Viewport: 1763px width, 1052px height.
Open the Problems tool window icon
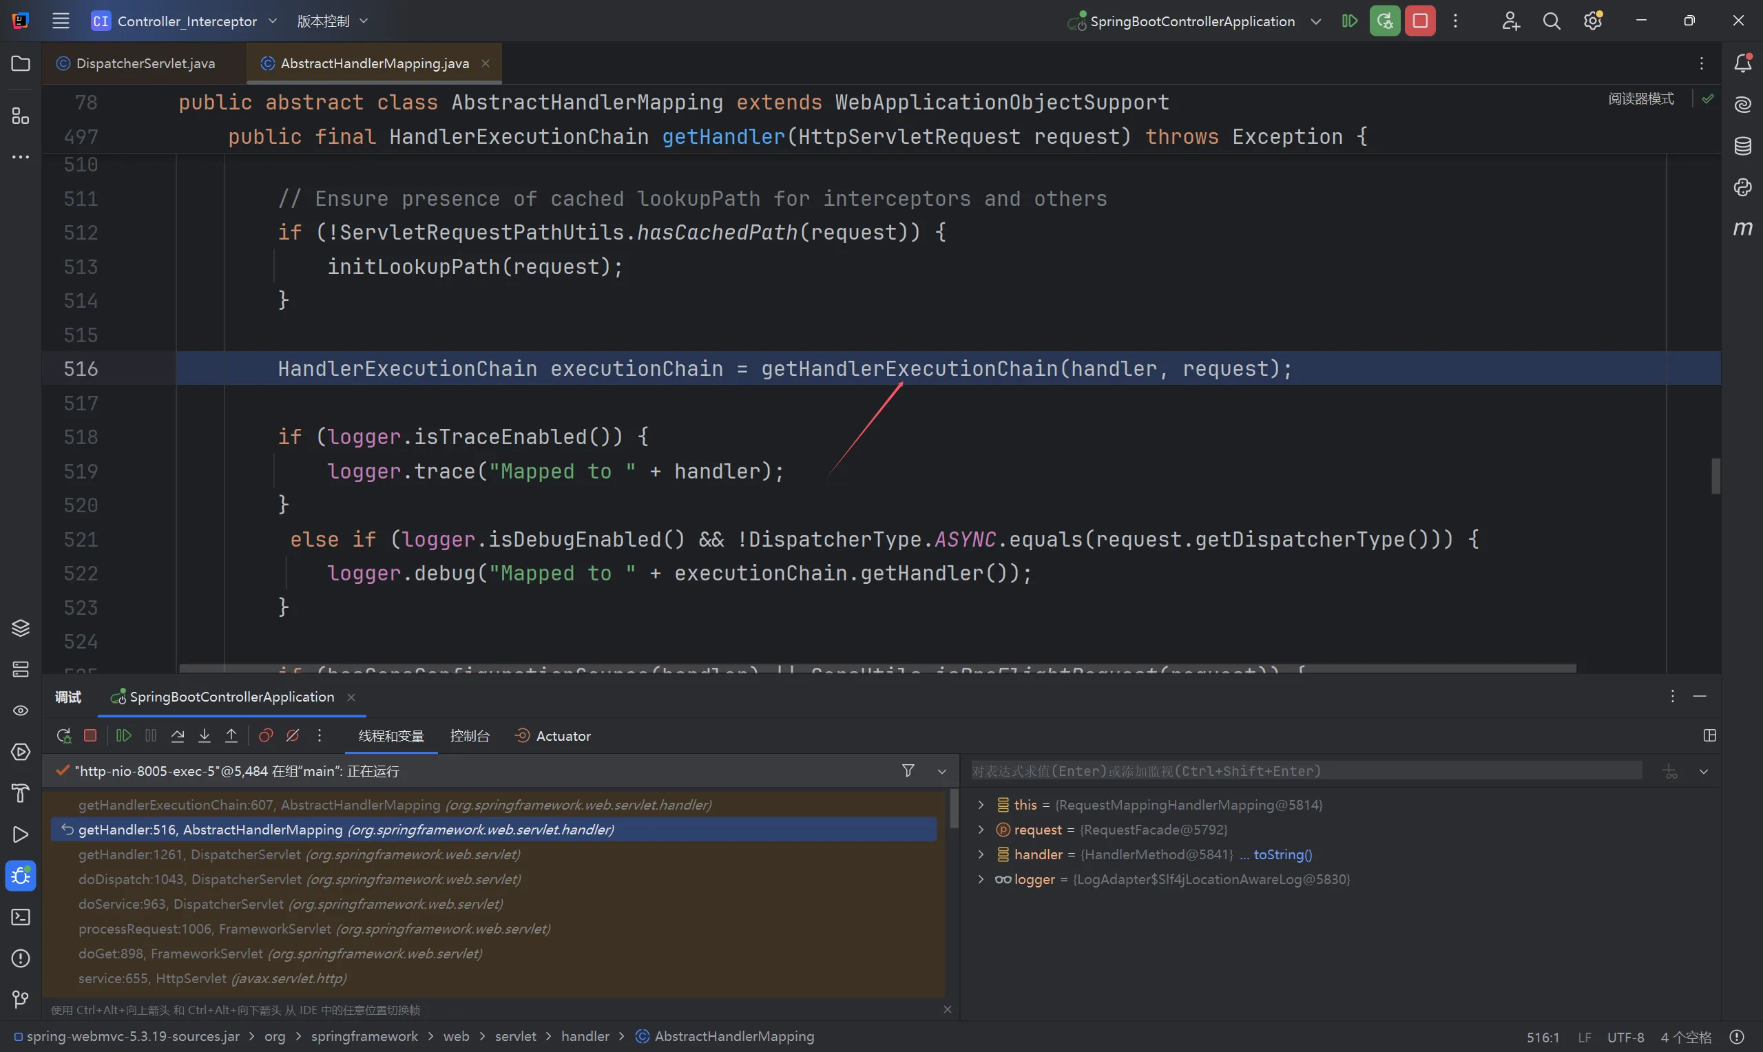pos(21,958)
